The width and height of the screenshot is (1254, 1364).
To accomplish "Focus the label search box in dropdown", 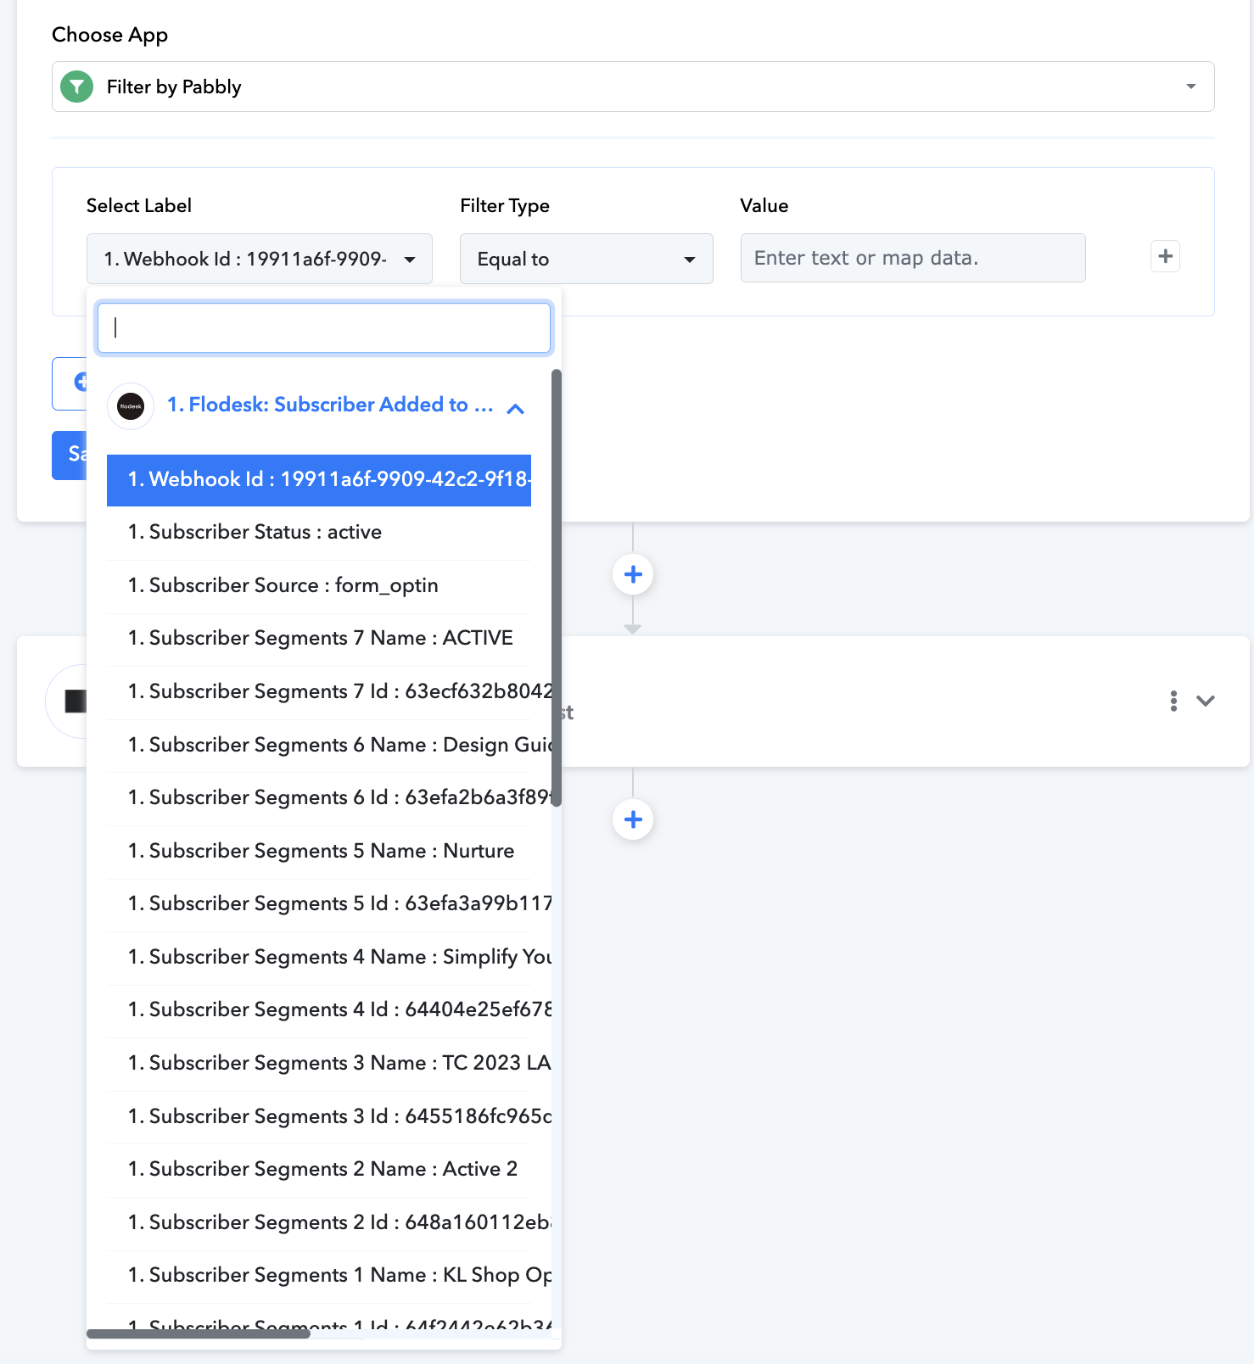I will tap(324, 327).
